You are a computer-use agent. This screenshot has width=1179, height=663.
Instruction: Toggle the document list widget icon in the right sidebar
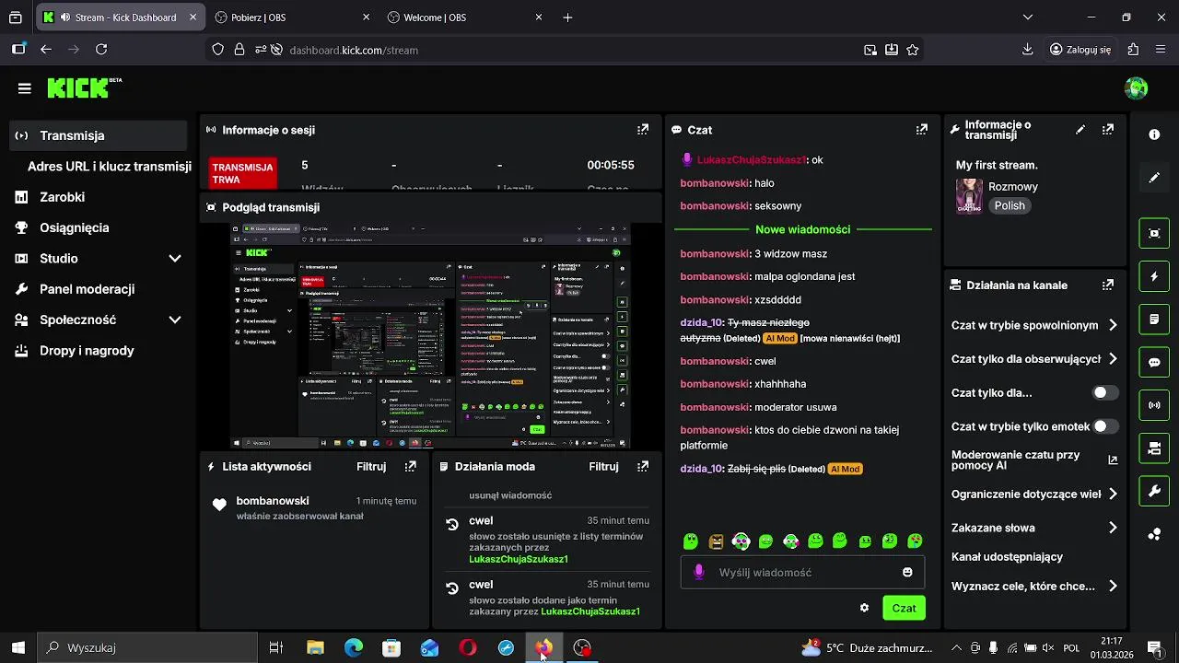pos(1154,320)
